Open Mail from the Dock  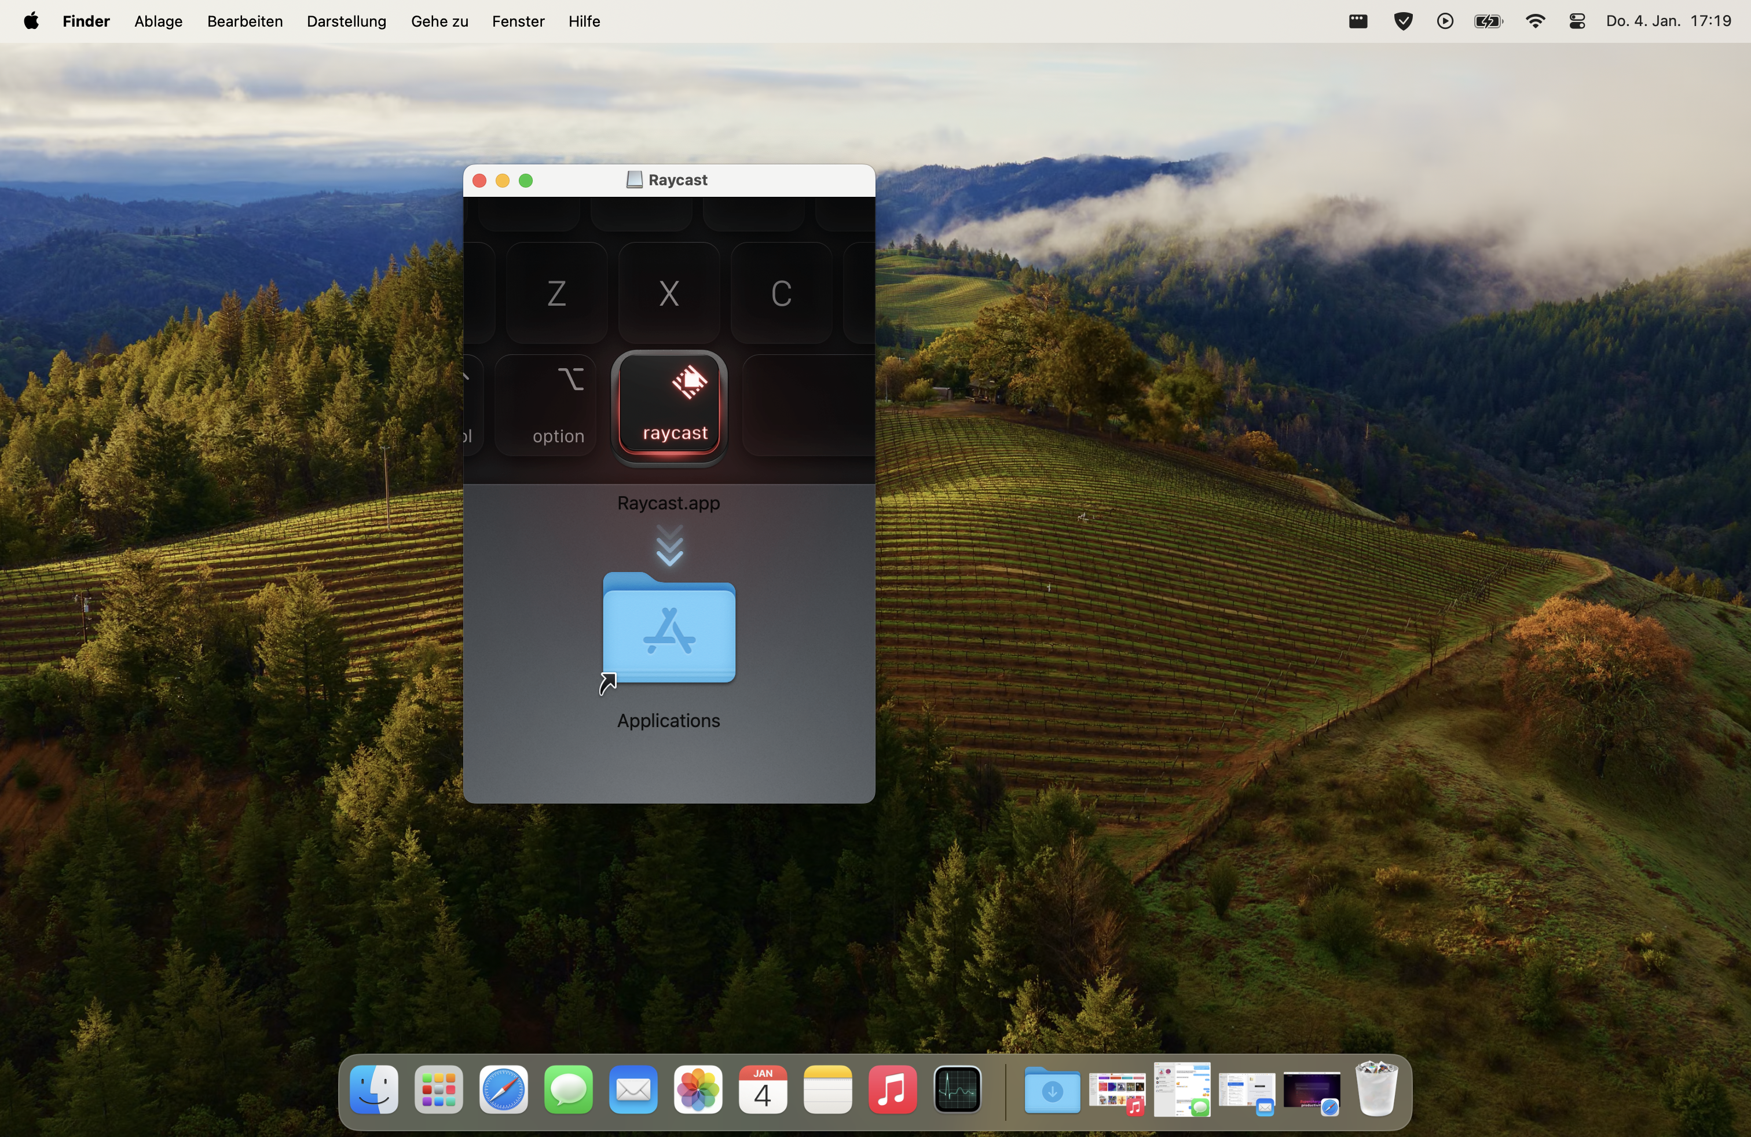point(633,1089)
